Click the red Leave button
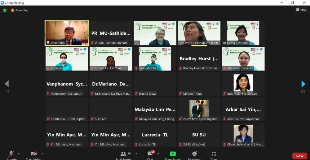This screenshot has height=160, width=310. pyautogui.click(x=299, y=156)
